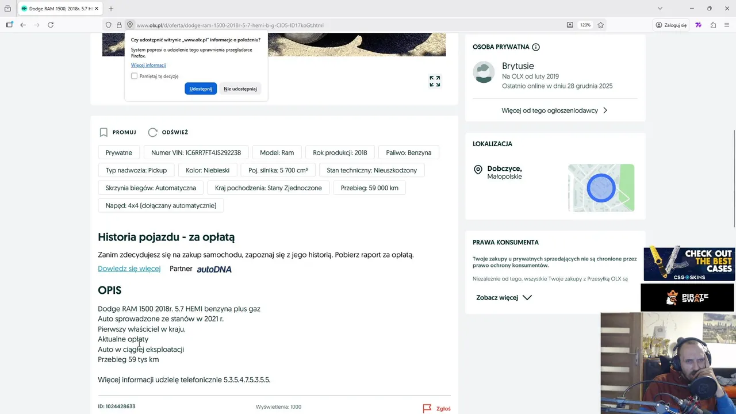Screen dimensions: 736x414
Task: Select the Prywatne tag
Action: 119,152
